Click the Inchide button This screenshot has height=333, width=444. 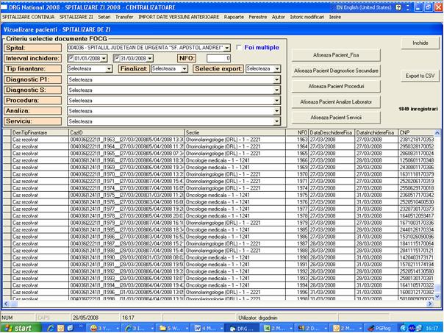click(420, 43)
